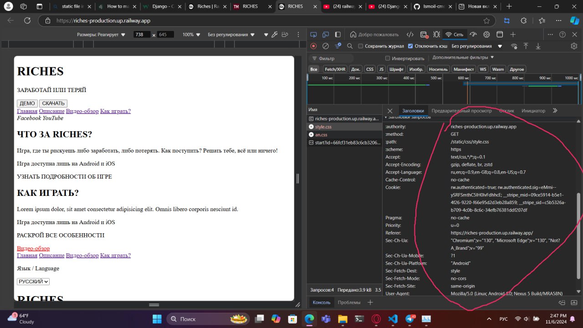The height and width of the screenshot is (328, 583).
Task: Open the network search magnifier
Action: tap(350, 46)
